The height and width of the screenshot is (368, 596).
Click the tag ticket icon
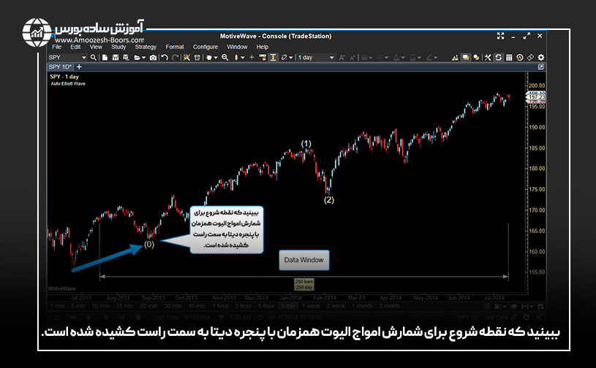click(530, 57)
